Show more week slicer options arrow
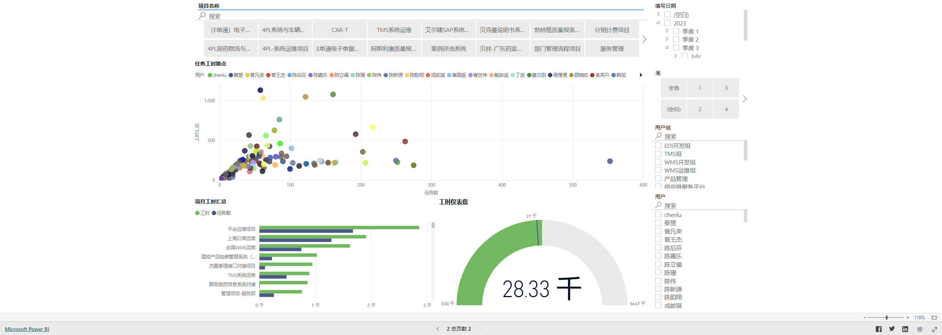The width and height of the screenshot is (942, 335). coord(745,99)
